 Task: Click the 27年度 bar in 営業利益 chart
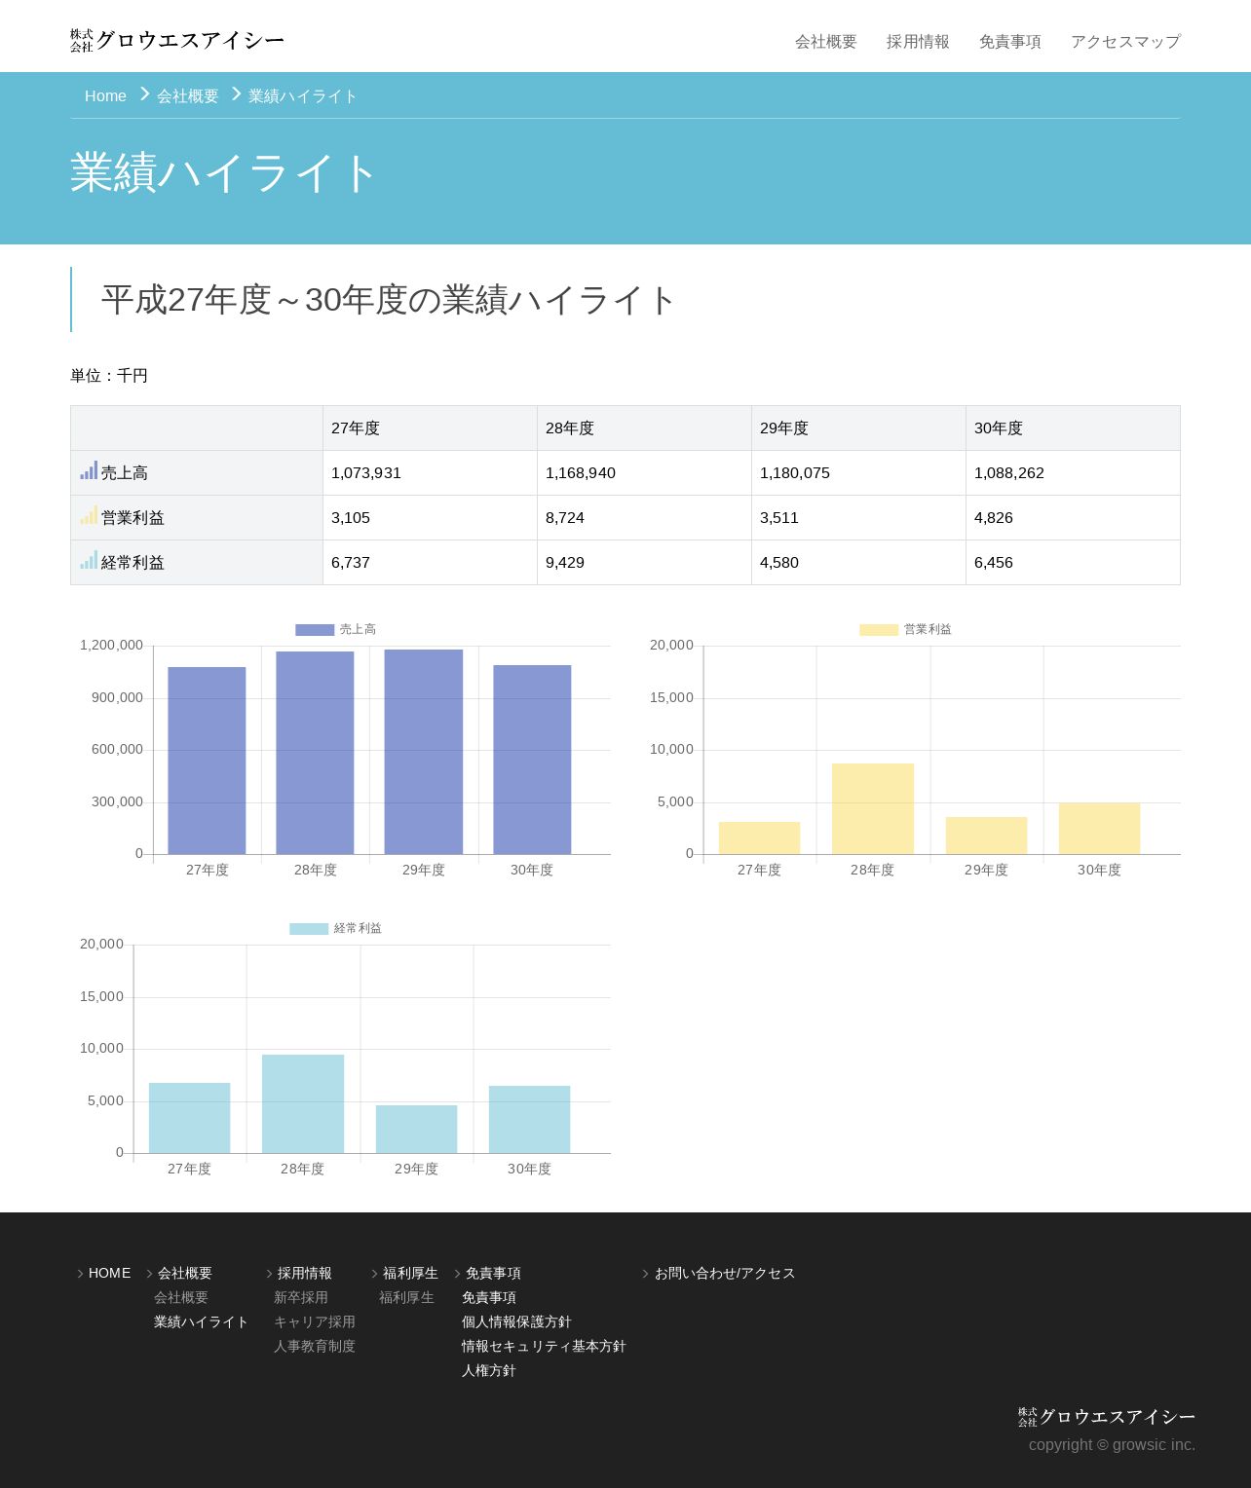(759, 837)
